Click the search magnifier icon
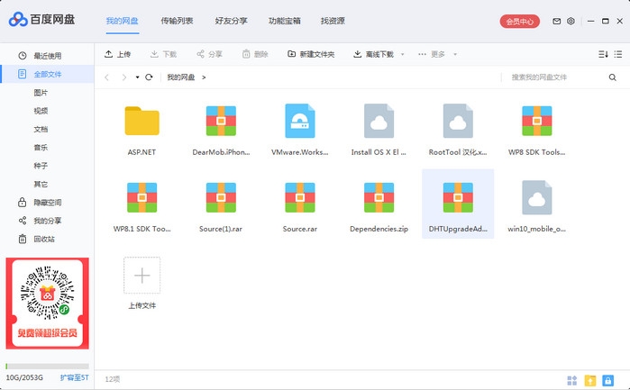This screenshot has height=390, width=630. coord(611,77)
